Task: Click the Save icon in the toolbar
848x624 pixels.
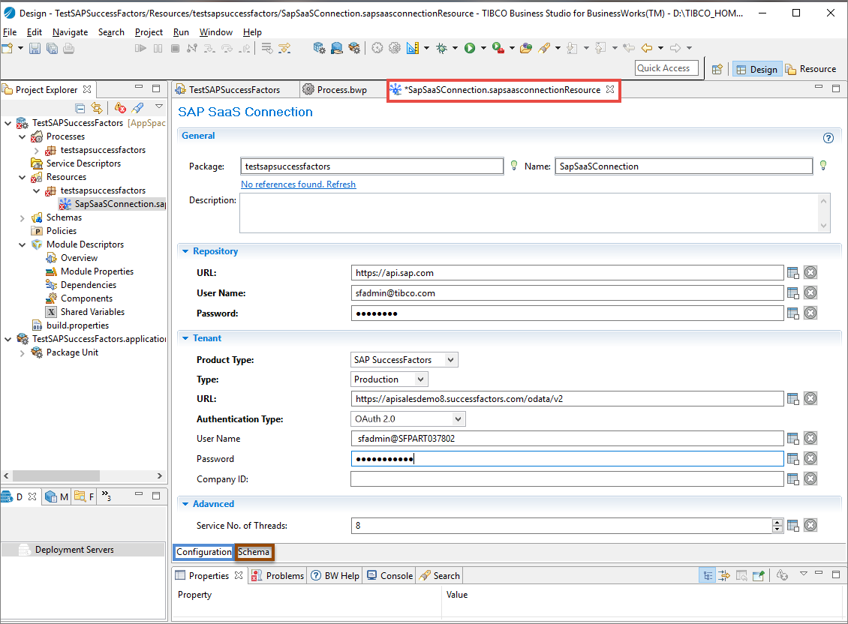Action: (x=35, y=48)
